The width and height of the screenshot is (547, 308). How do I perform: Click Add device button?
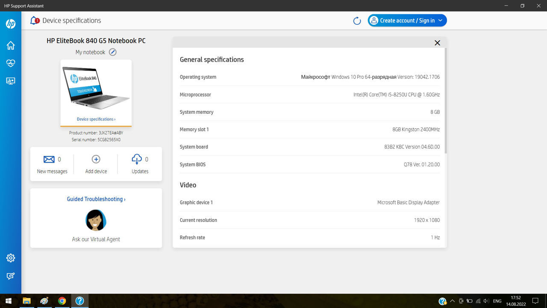(x=96, y=164)
